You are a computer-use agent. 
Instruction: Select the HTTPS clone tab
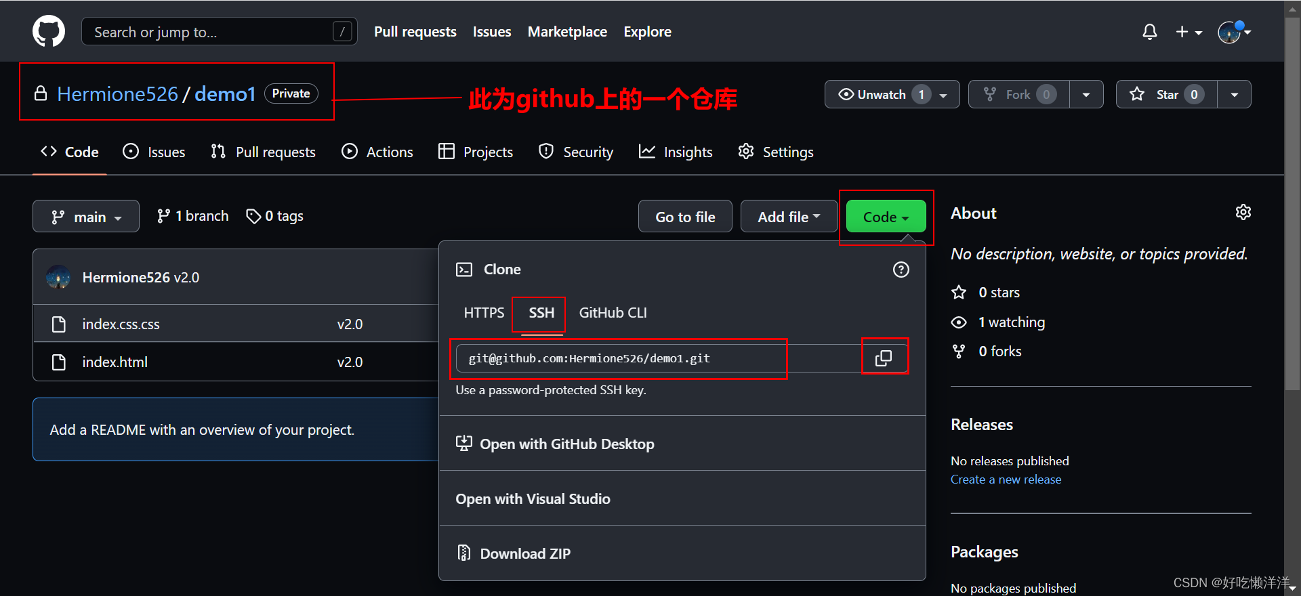[x=484, y=313]
